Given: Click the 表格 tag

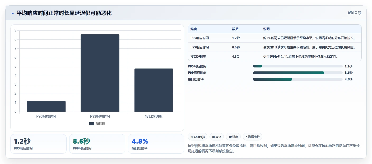Looking at the screenshot, I should point(217,137).
